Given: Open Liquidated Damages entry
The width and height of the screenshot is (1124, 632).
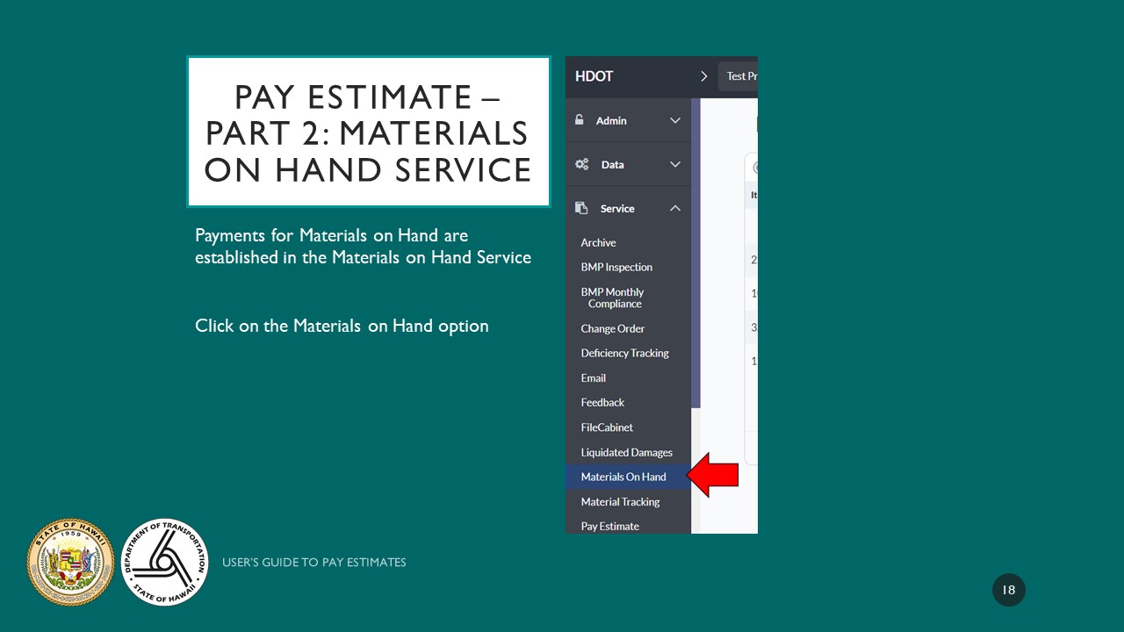Looking at the screenshot, I should [x=626, y=452].
